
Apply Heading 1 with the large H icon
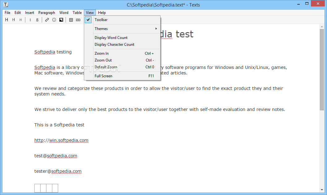[x=7, y=20]
